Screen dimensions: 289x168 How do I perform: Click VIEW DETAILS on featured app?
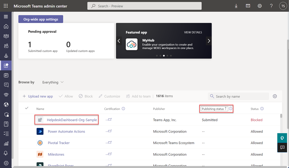coord(193,32)
